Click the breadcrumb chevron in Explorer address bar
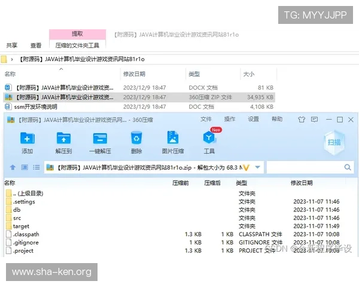The width and height of the screenshot is (359, 287). tap(12, 60)
